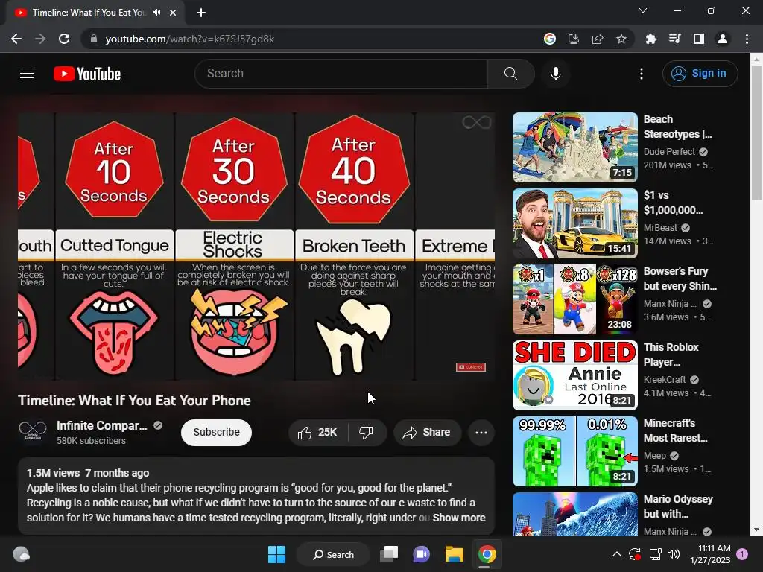Click Sign in button
Viewport: 763px width, 572px height.
click(700, 74)
